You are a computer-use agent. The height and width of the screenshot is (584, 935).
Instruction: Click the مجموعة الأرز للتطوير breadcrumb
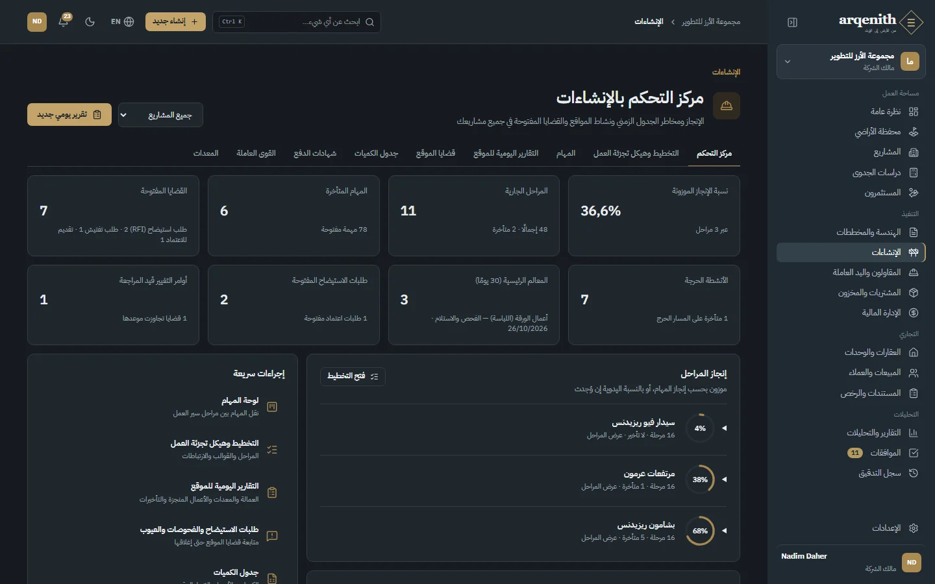[711, 22]
